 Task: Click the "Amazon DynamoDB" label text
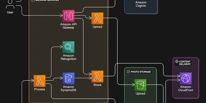click(68, 88)
